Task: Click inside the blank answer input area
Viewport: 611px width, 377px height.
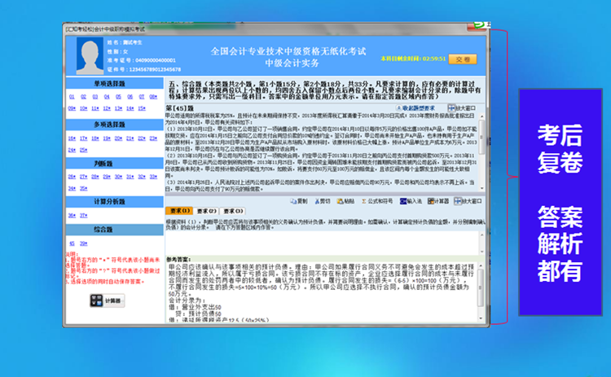Action: pyautogui.click(x=322, y=243)
